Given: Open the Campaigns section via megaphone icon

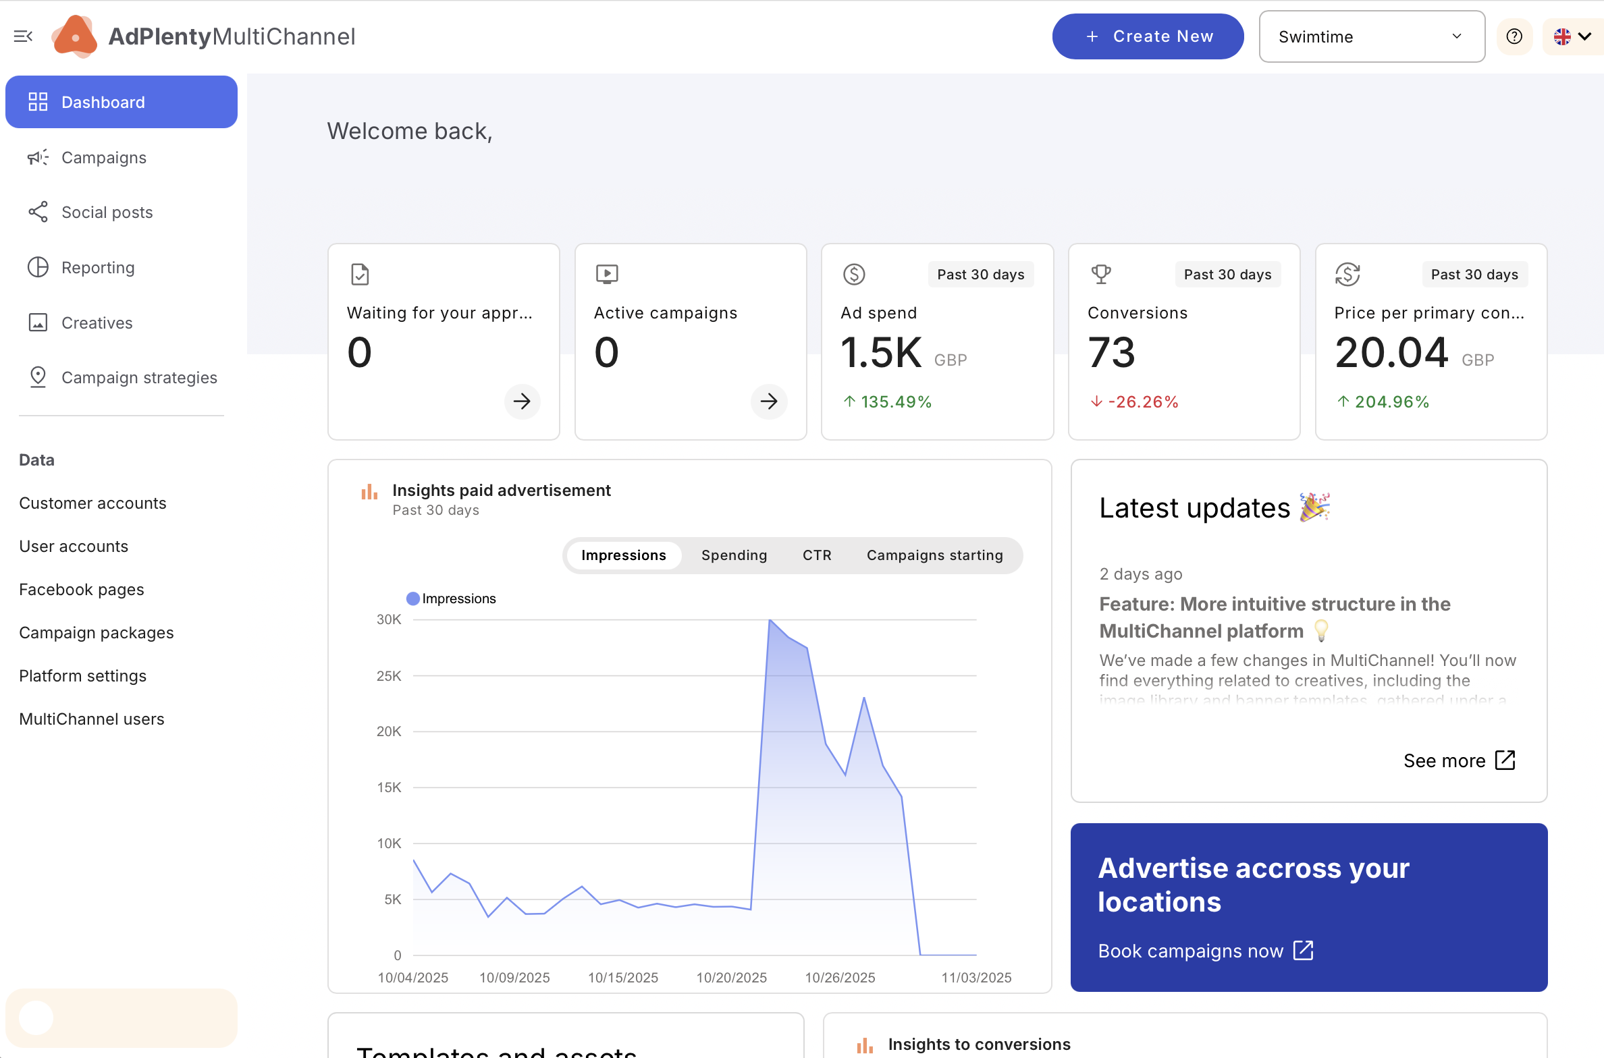Looking at the screenshot, I should [38, 157].
